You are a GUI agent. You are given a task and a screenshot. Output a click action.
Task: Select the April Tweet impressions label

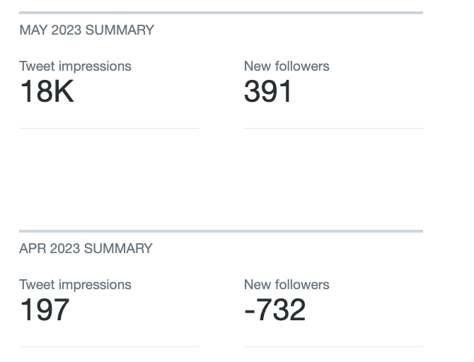pos(75,285)
